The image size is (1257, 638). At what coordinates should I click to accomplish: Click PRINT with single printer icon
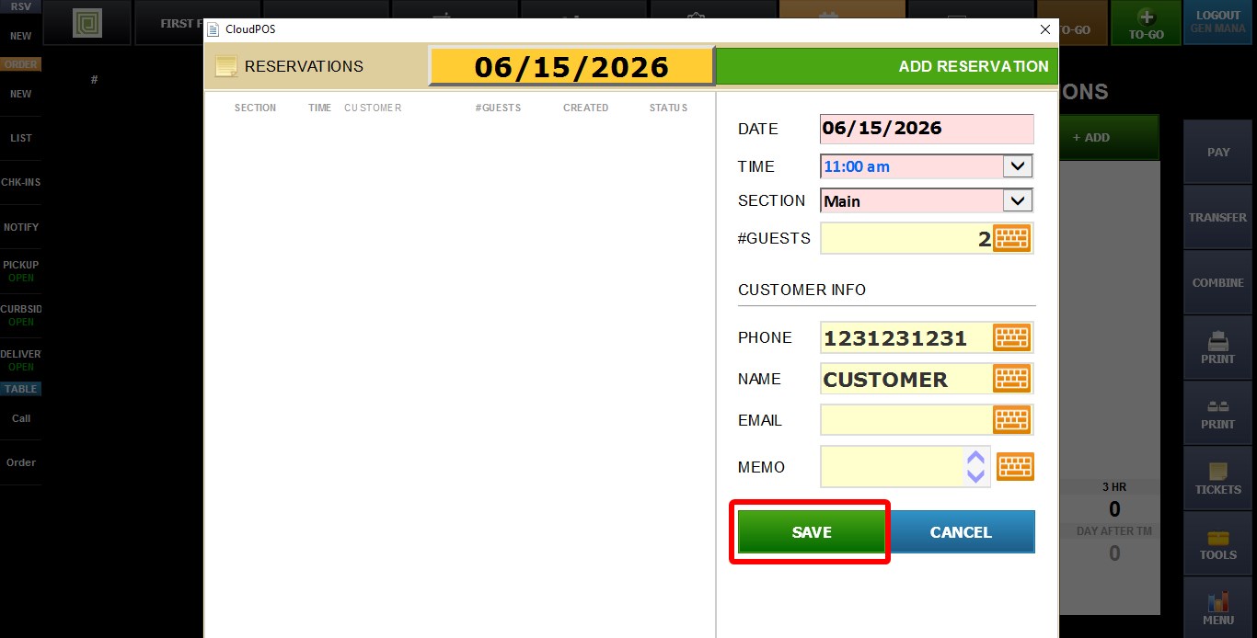1217,347
